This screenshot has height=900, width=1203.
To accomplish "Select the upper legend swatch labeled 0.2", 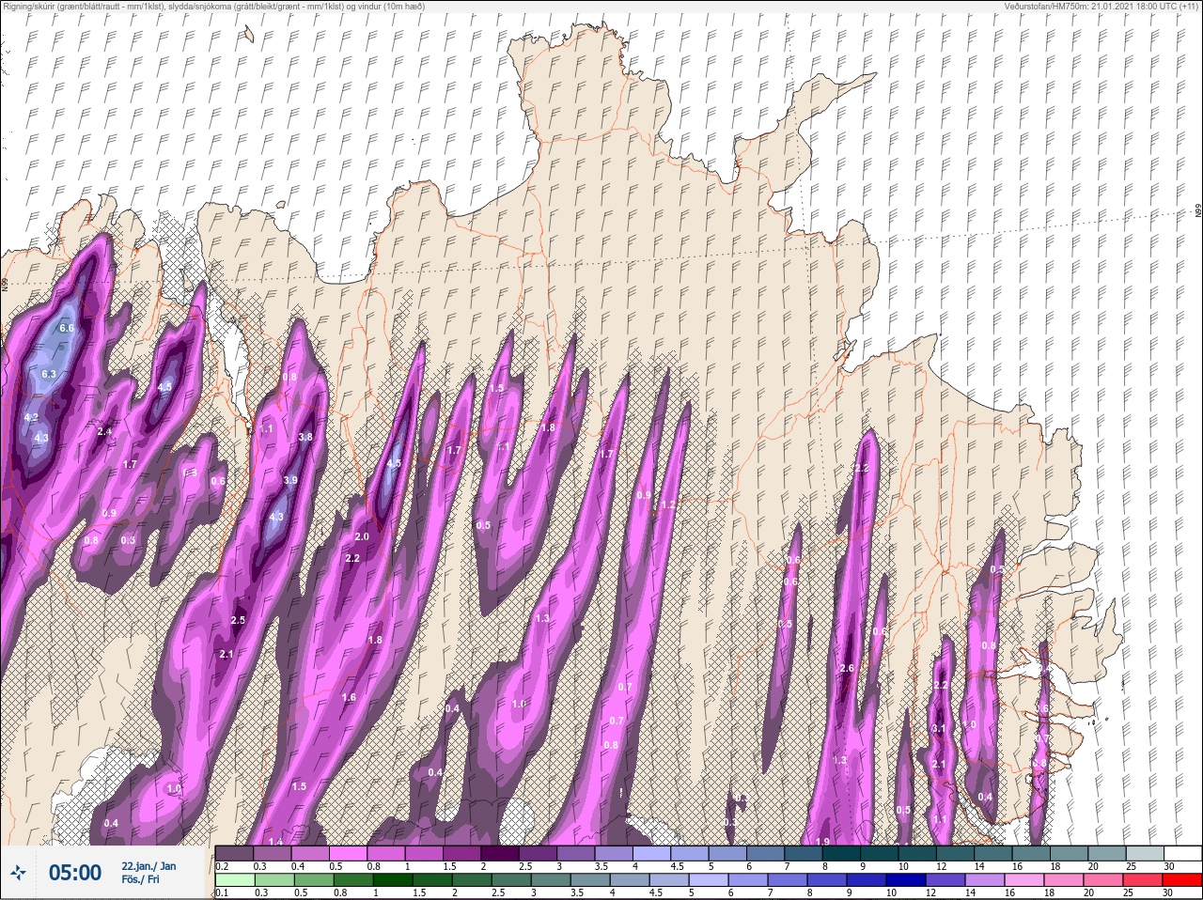I will point(235,853).
